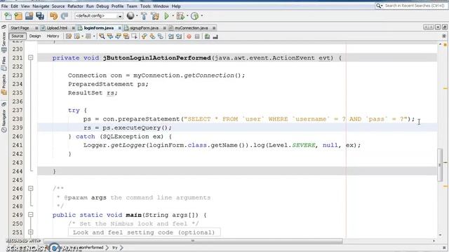Viewport: 449px width, 252px height.
Task: Open the Files side panel
Action: pos(4,64)
